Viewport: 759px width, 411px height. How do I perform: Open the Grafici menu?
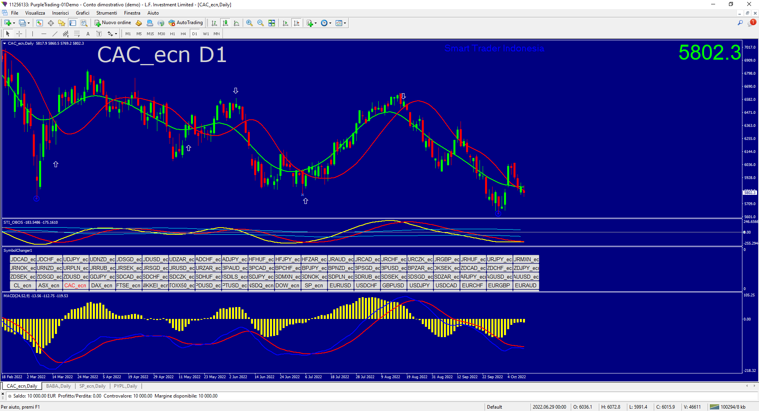pyautogui.click(x=83, y=13)
